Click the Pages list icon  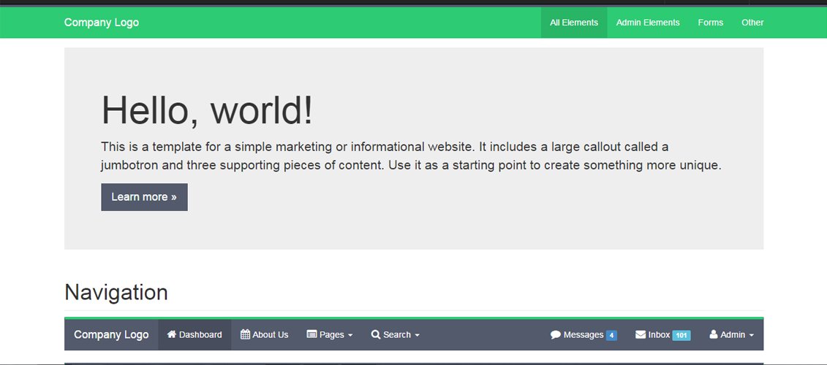(x=311, y=334)
